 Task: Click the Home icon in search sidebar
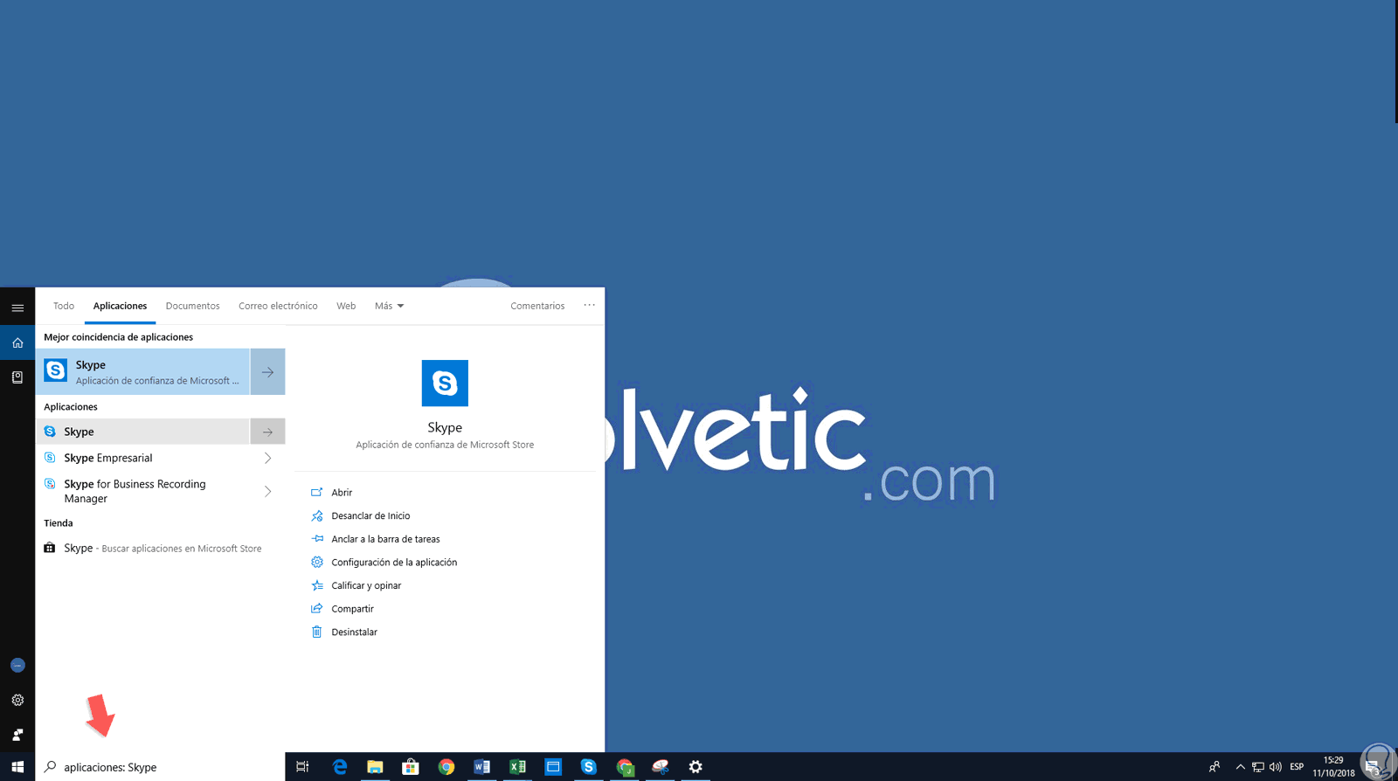click(x=17, y=342)
